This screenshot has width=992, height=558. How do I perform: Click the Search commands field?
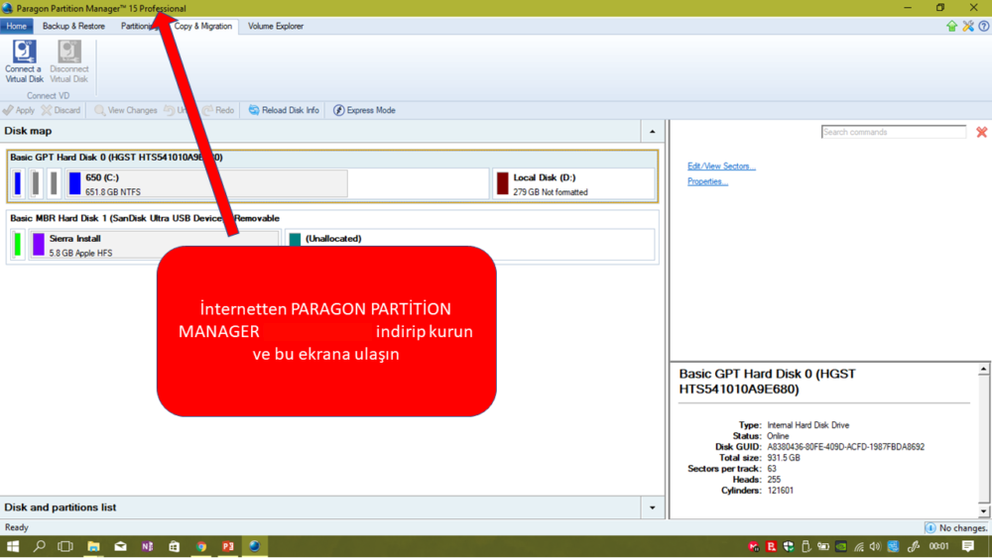click(894, 132)
